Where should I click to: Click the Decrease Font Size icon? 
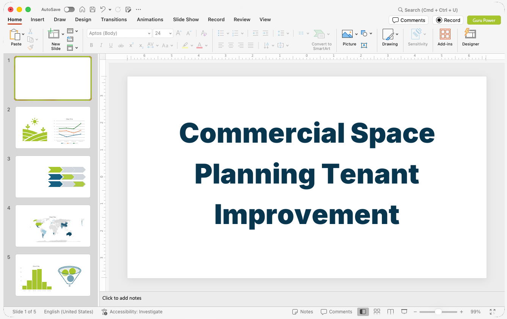188,33
